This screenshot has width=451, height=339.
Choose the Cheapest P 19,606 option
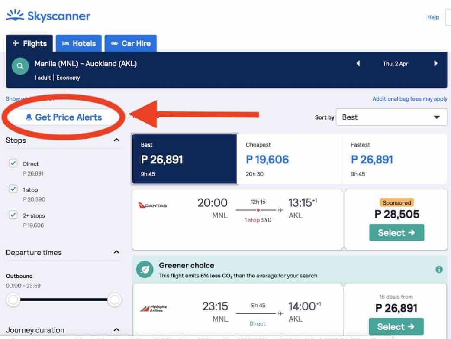pyautogui.click(x=289, y=159)
